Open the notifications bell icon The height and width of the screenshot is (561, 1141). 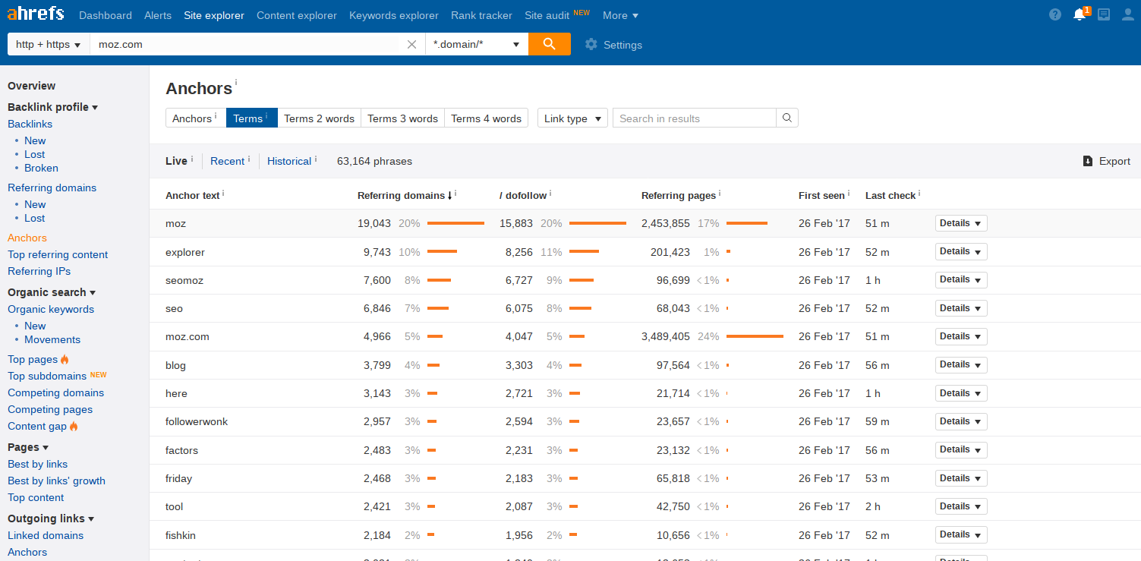[1080, 14]
